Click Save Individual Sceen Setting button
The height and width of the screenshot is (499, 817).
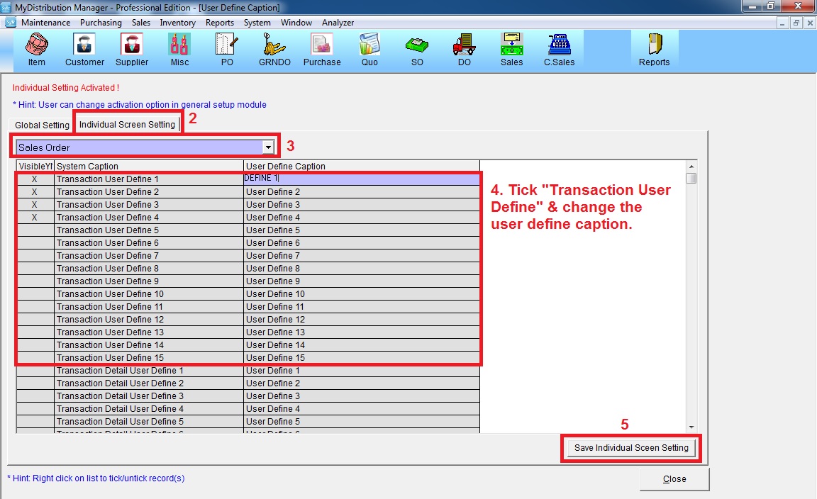[631, 448]
